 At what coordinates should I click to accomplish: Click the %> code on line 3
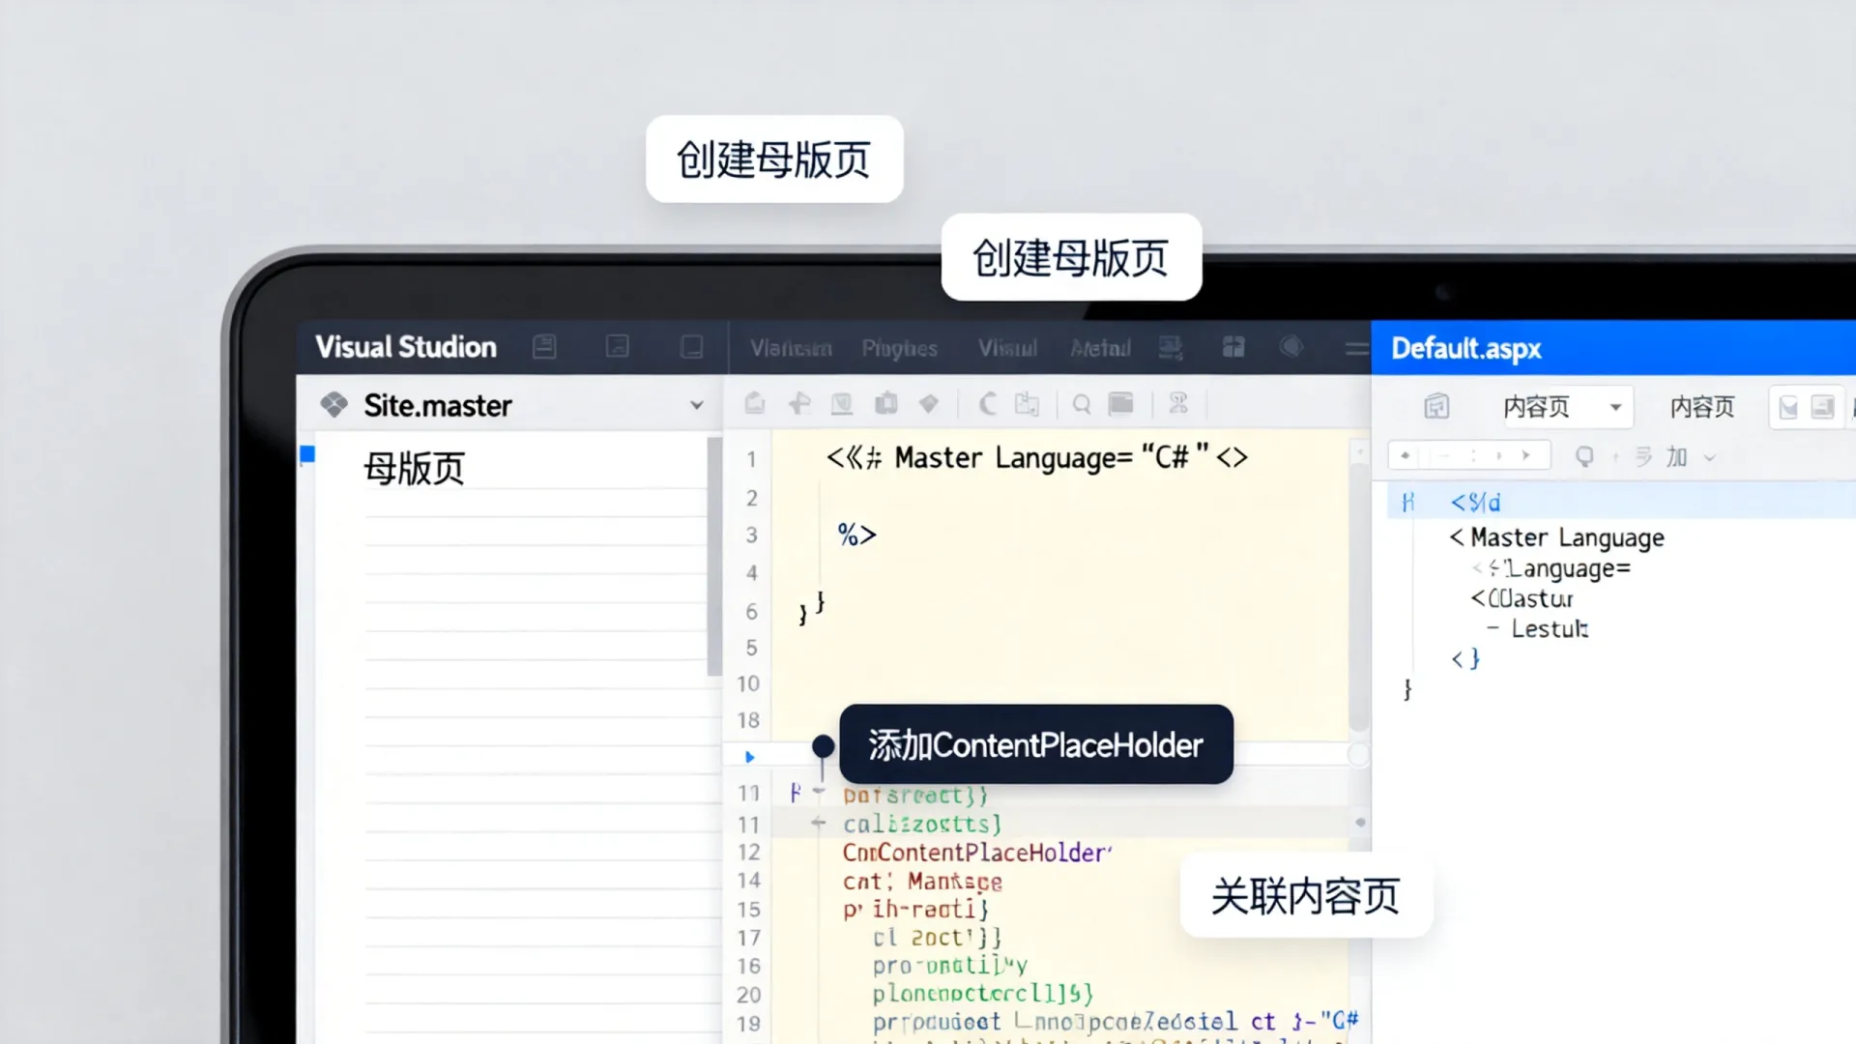tap(856, 535)
